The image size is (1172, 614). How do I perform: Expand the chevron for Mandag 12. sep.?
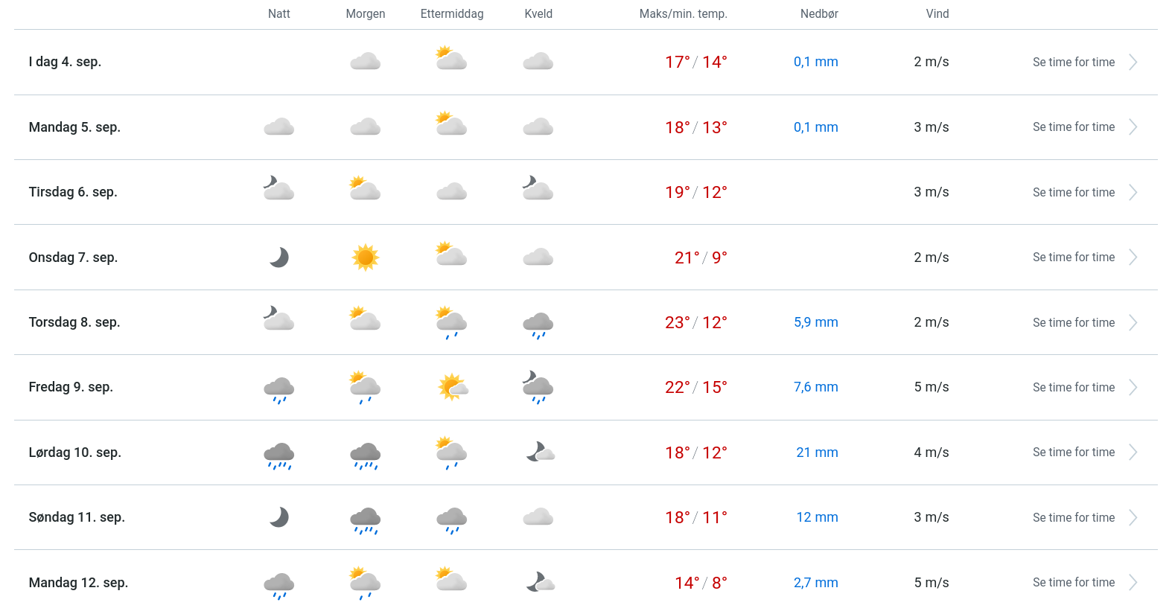tap(1133, 583)
